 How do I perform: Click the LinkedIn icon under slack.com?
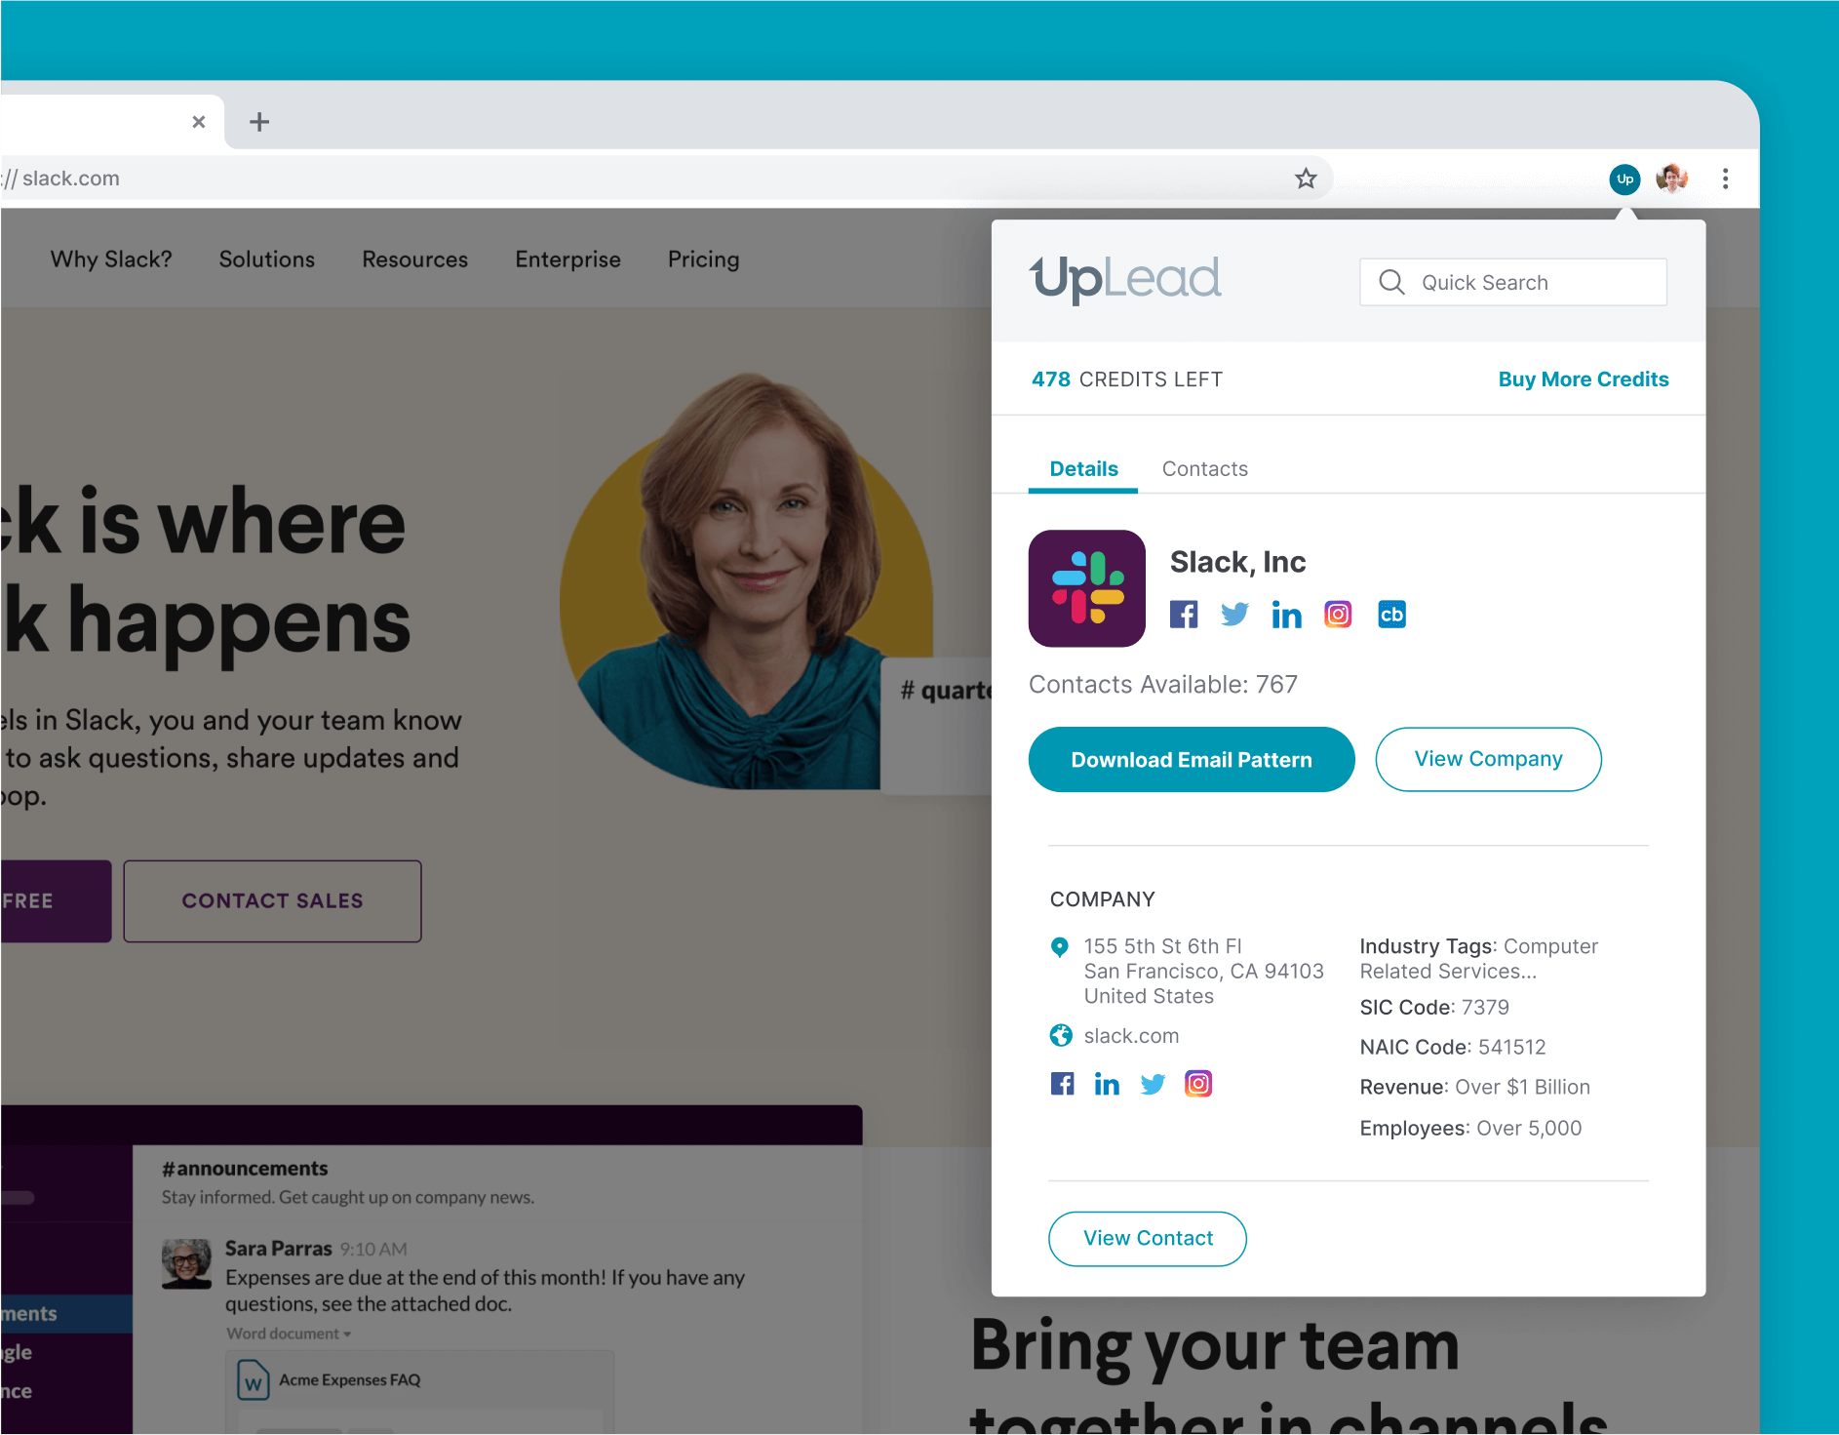(1107, 1084)
